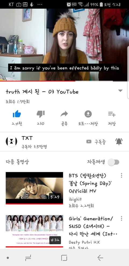Open the BTS Spring Day video thumbnail
The width and height of the screenshot is (129, 266).
tap(34, 188)
